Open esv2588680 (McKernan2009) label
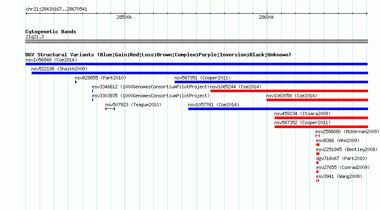This screenshot has width=380, height=210. coord(347,131)
